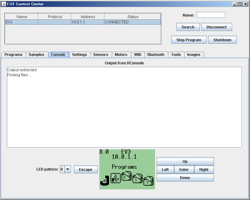Click the Escape button
This screenshot has width=250, height=200.
tap(86, 169)
